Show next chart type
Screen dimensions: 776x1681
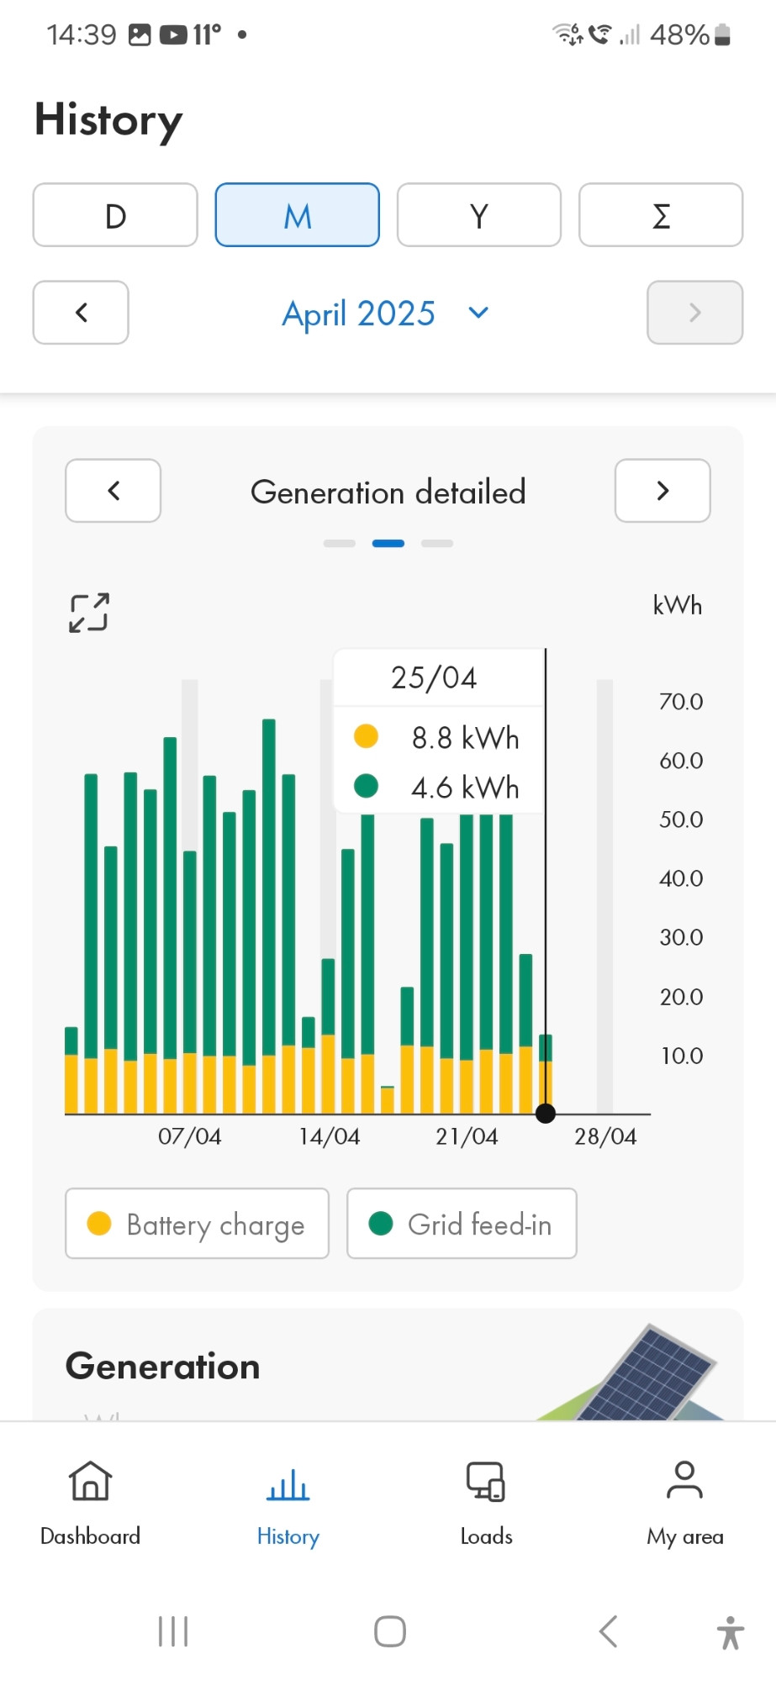[663, 491]
